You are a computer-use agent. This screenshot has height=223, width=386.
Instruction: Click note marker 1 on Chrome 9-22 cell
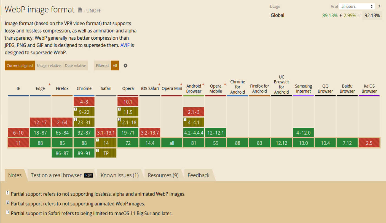pyautogui.click(x=75, y=109)
